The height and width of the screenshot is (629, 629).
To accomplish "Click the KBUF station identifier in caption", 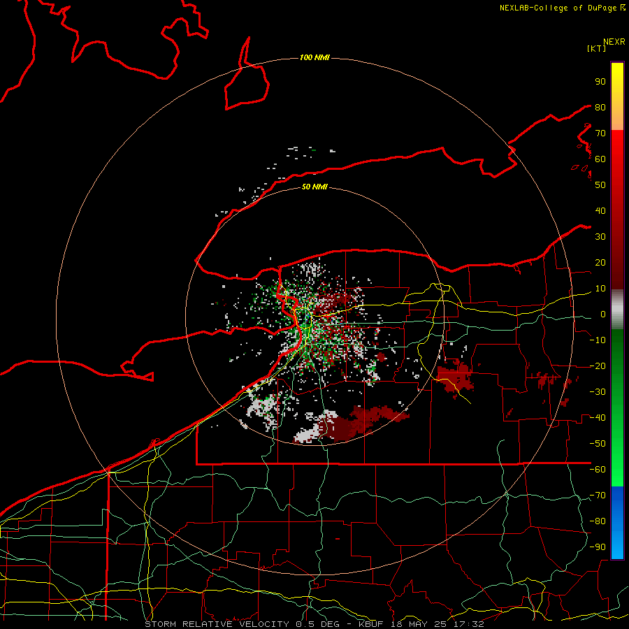I will pyautogui.click(x=370, y=624).
